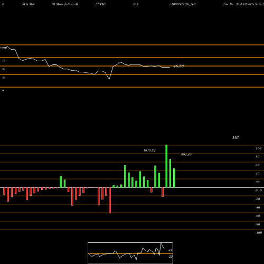Click the RSI value label 46.33
This screenshot has height=264, width=264.
pos(178,66)
